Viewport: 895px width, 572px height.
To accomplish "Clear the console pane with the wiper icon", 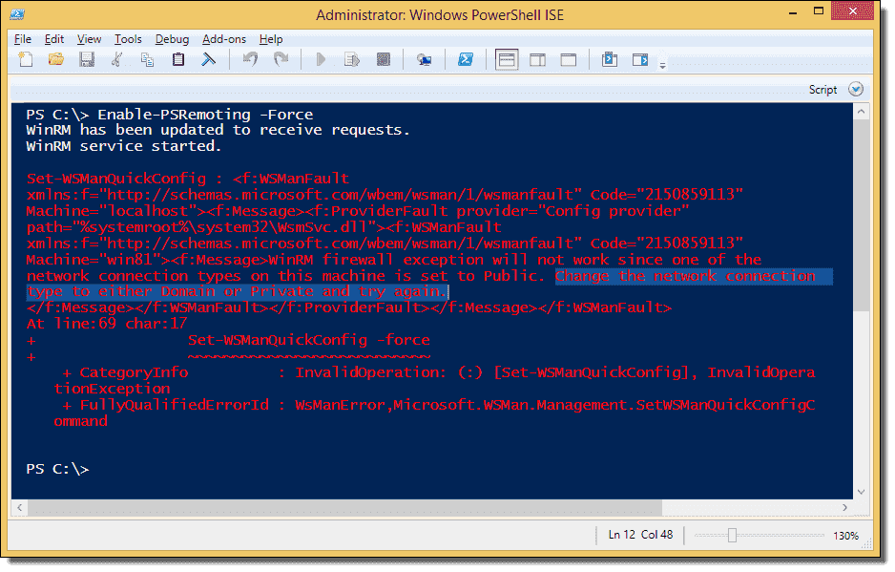I will 208,59.
